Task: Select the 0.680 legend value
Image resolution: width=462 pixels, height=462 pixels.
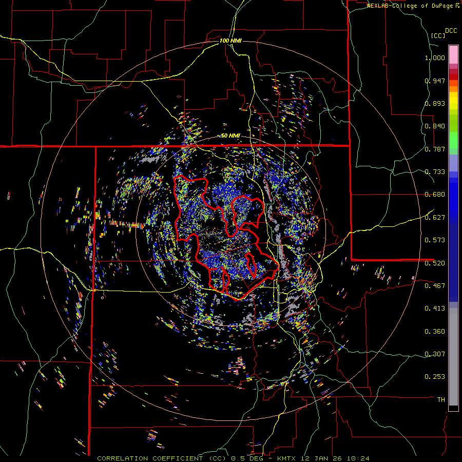Action: click(x=435, y=195)
